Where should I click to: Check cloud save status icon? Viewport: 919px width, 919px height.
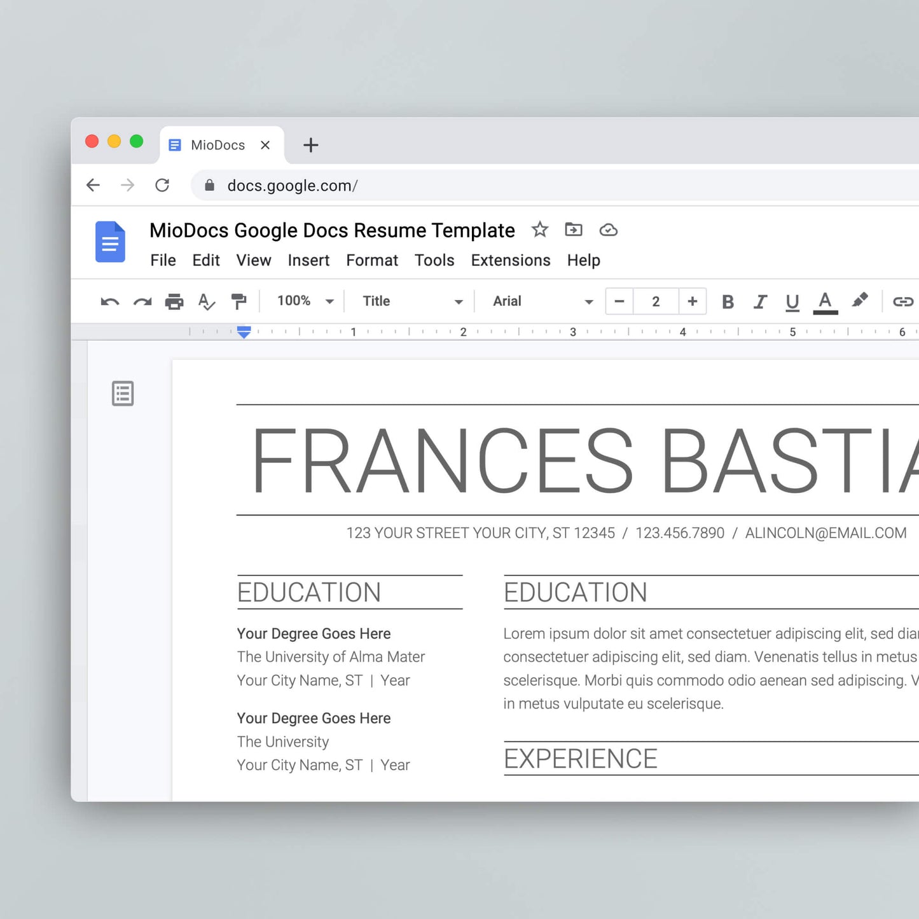point(609,230)
